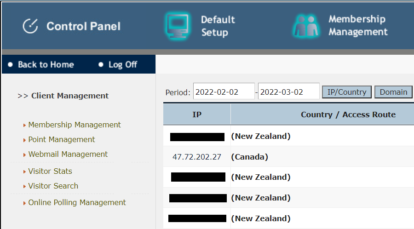
Task: Click the Country / Access Route column header
Action: [x=348, y=114]
